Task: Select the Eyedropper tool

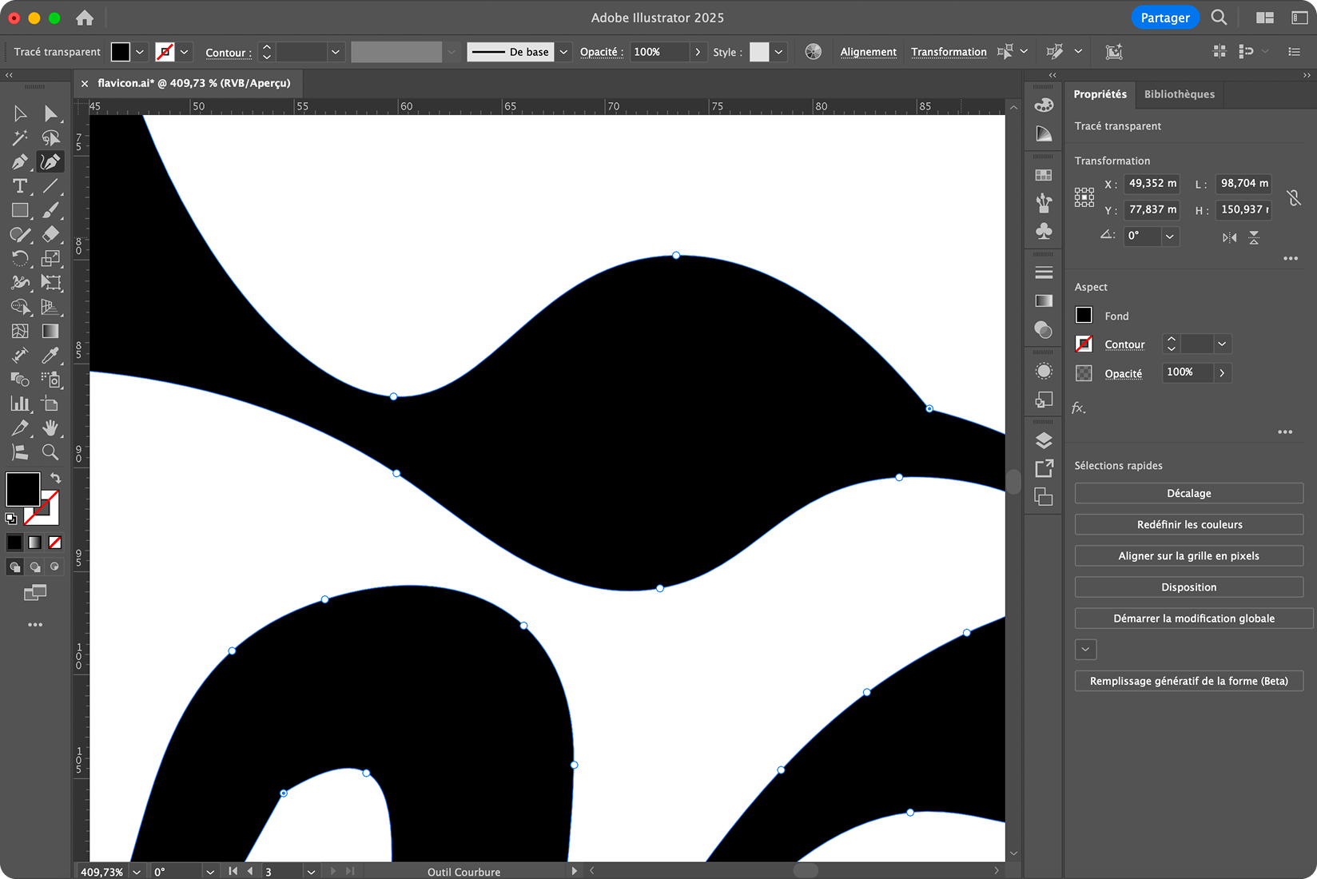Action: tap(50, 356)
